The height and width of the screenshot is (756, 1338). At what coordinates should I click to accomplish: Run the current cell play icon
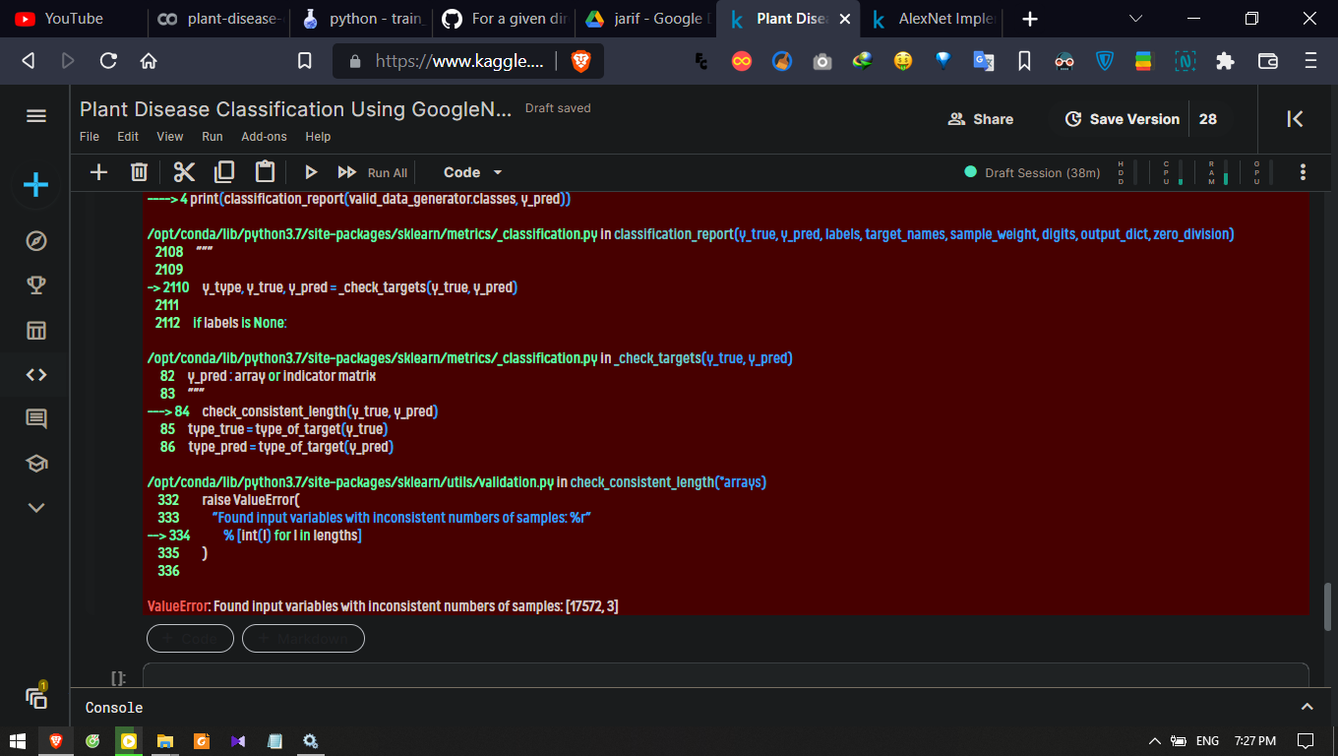click(311, 172)
